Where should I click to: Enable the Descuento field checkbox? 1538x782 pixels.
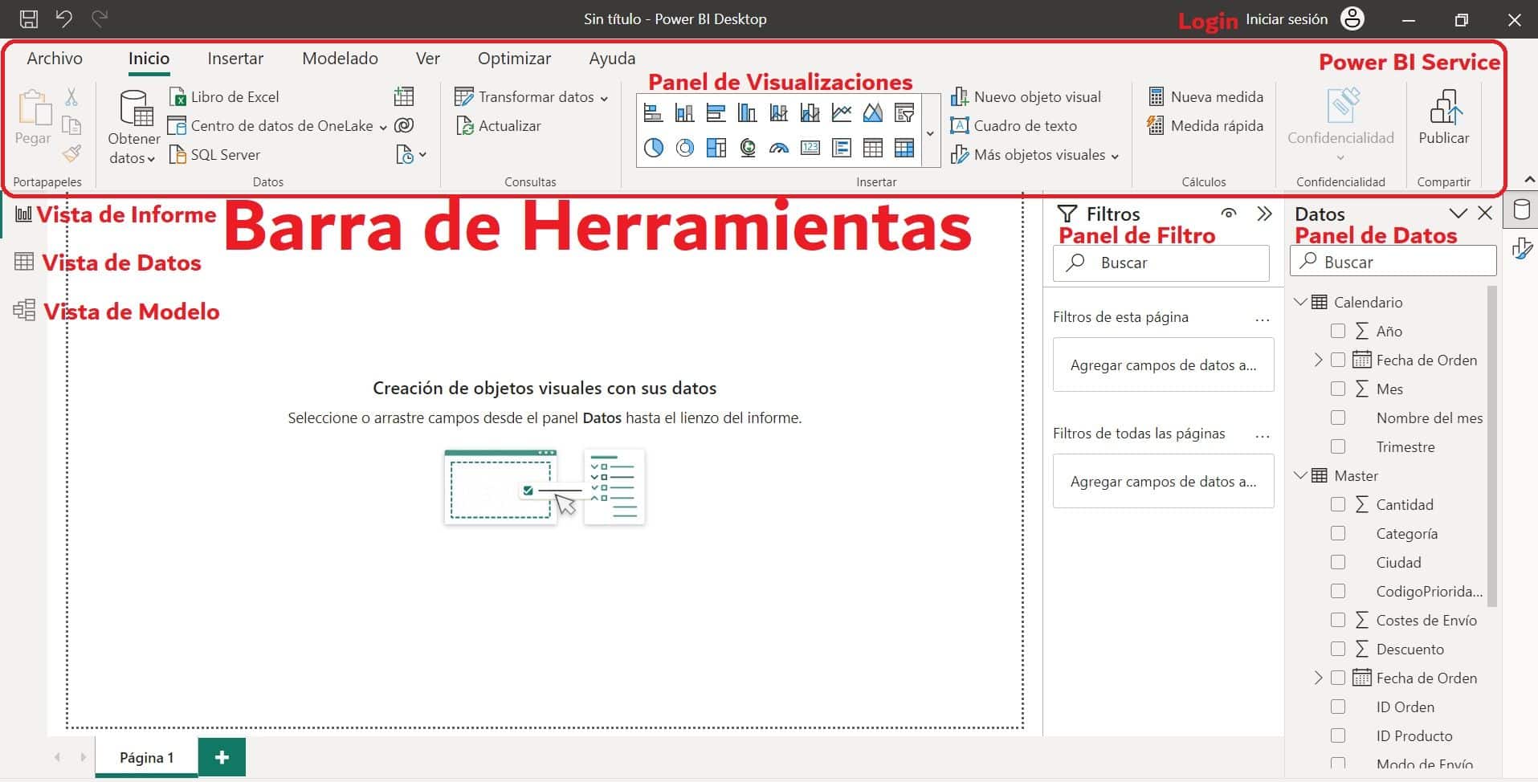(x=1338, y=649)
